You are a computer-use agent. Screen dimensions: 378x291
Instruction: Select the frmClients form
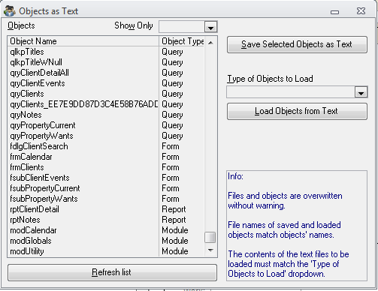coord(107,167)
